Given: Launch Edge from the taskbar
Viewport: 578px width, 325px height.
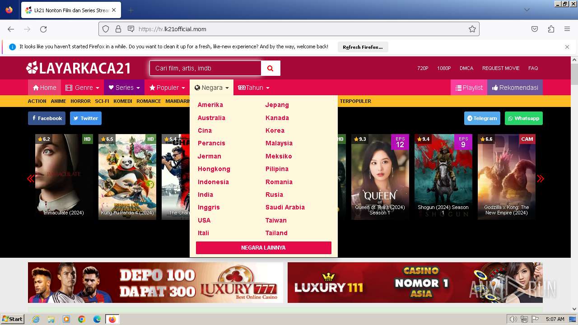Looking at the screenshot, I should pos(97,319).
